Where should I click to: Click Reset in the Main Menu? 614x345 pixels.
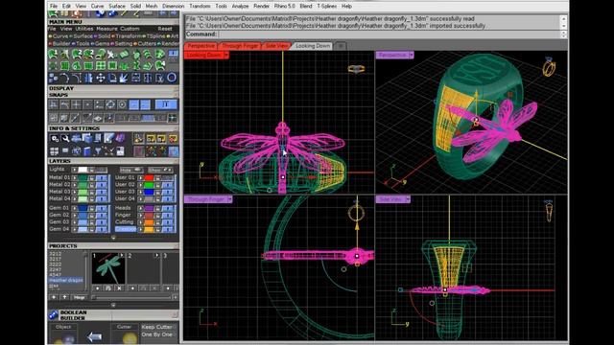click(x=165, y=29)
